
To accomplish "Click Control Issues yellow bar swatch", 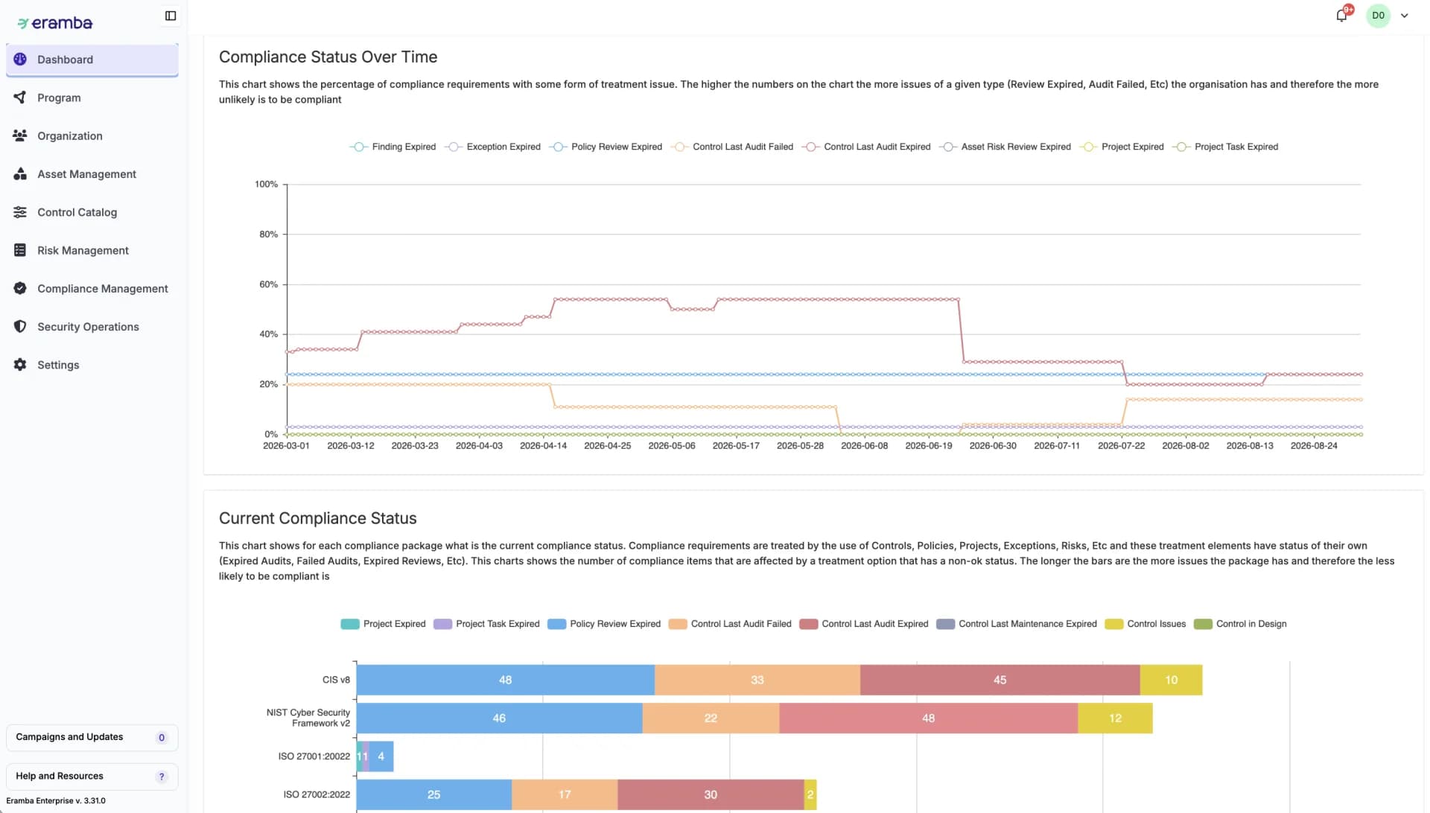I will 1114,624.
